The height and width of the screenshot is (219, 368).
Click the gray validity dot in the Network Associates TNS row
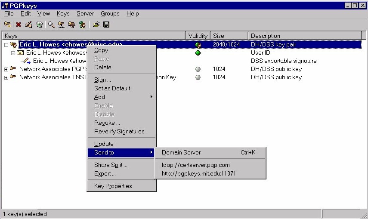(198, 77)
